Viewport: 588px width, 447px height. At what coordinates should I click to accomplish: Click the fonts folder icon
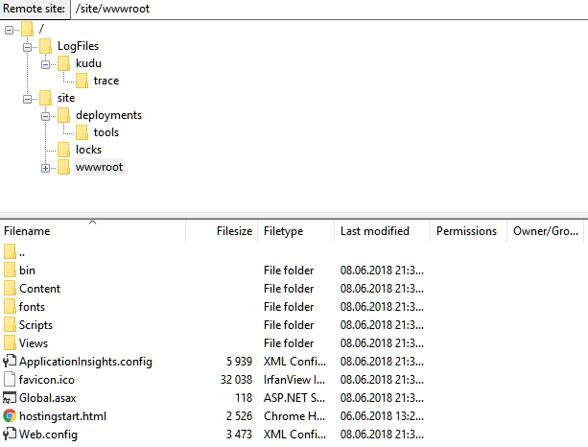click(10, 306)
